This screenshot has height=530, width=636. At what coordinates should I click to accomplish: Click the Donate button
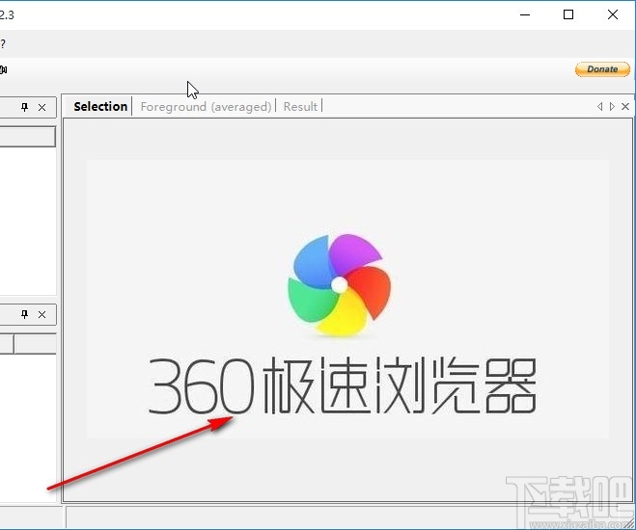point(602,69)
